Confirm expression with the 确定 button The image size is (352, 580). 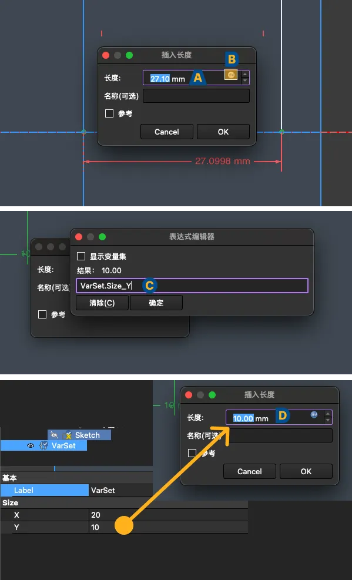156,303
